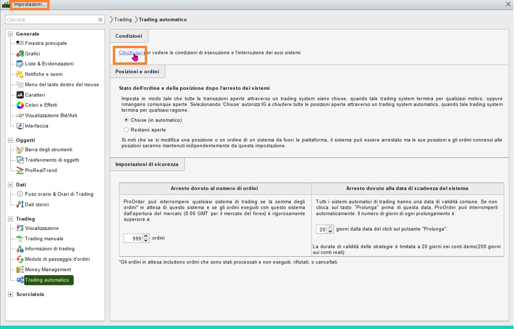Click the Finestra principale icon
The width and height of the screenshot is (518, 329).
click(x=20, y=43)
